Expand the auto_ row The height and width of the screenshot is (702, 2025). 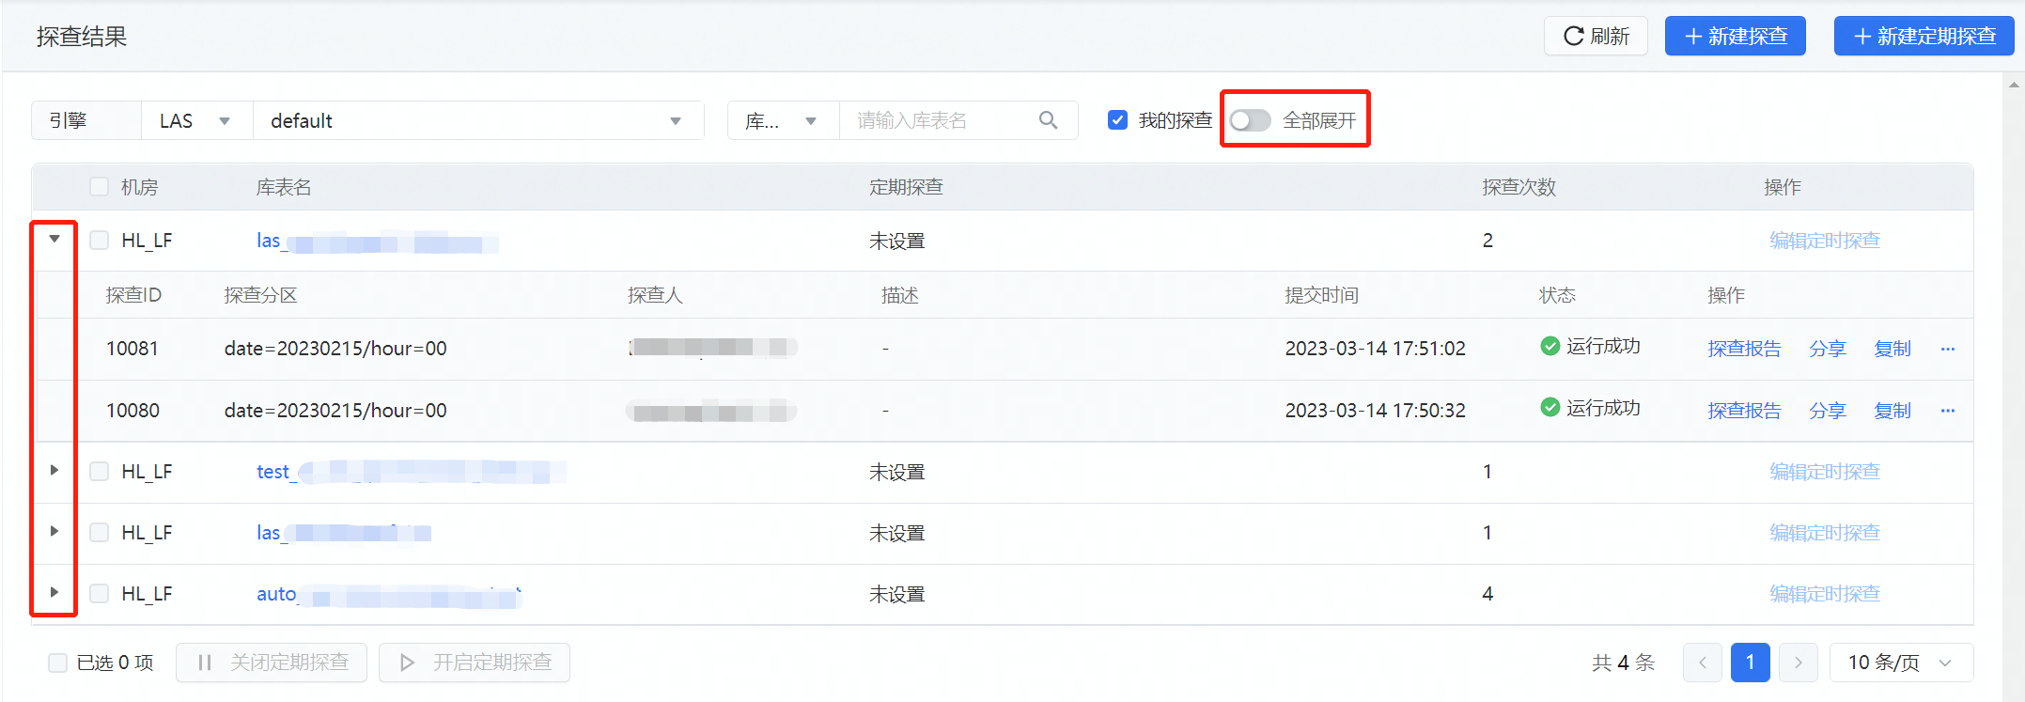(55, 592)
